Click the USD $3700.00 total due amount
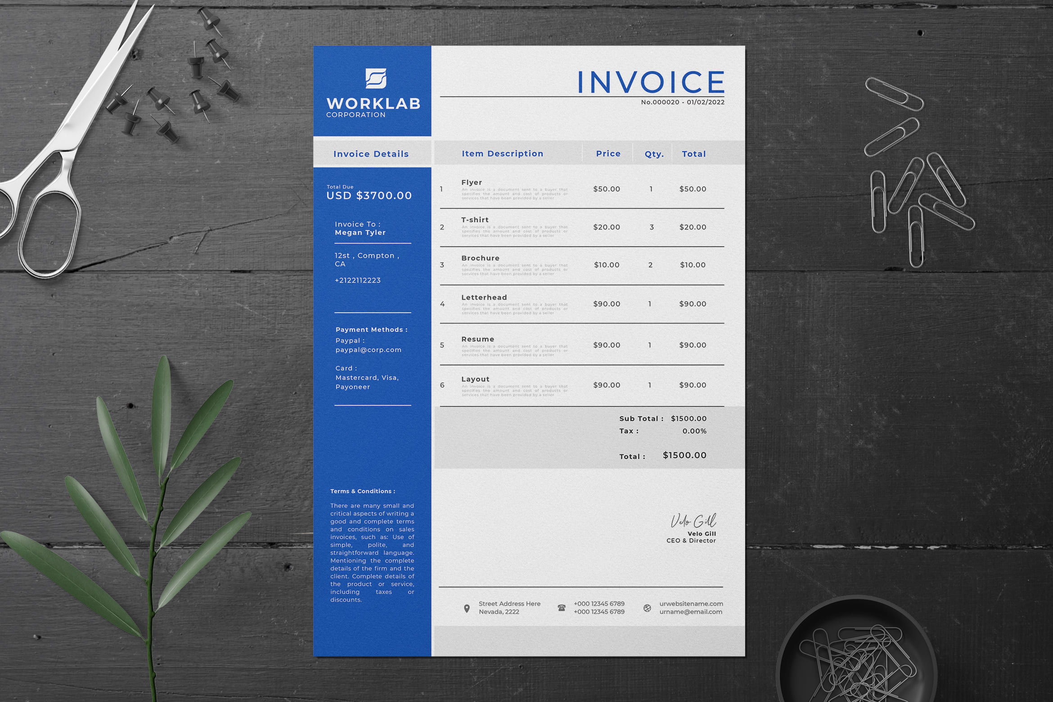Viewport: 1053px width, 702px height. pos(369,195)
